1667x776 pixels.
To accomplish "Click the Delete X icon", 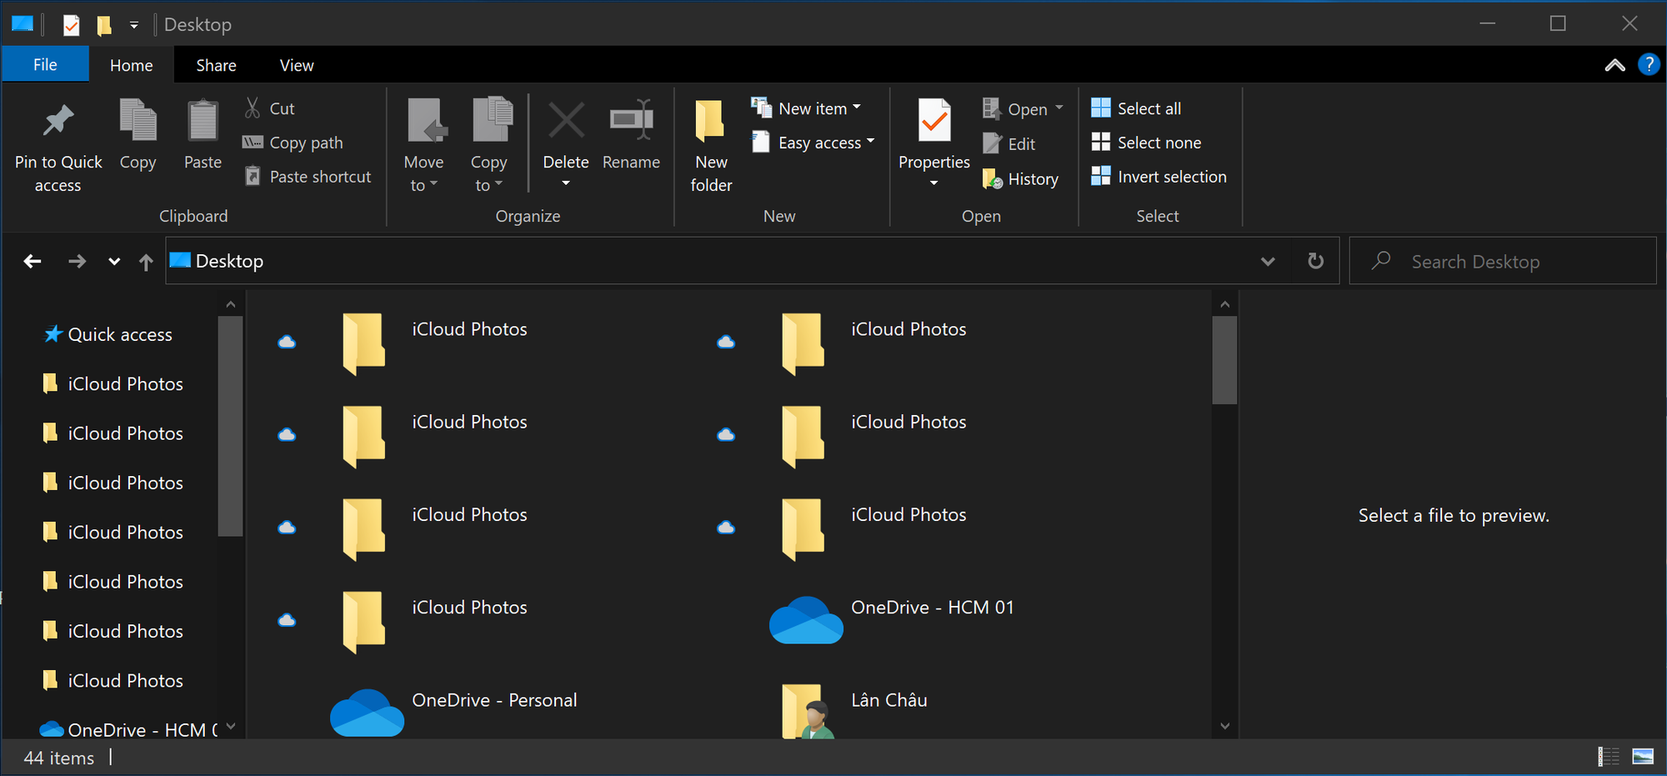I will pyautogui.click(x=566, y=120).
